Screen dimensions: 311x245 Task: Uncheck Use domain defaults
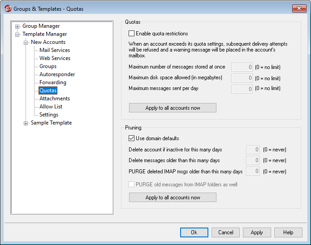(x=132, y=138)
